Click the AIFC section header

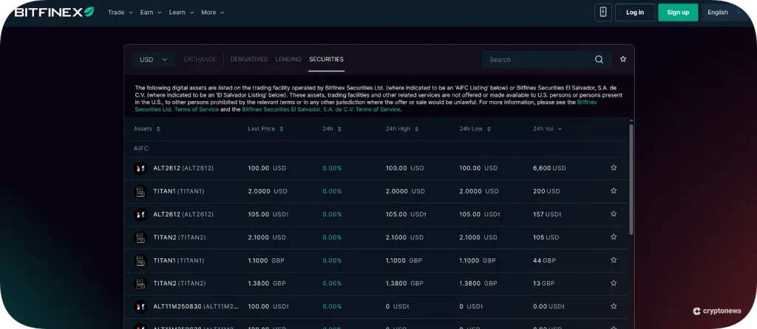141,148
